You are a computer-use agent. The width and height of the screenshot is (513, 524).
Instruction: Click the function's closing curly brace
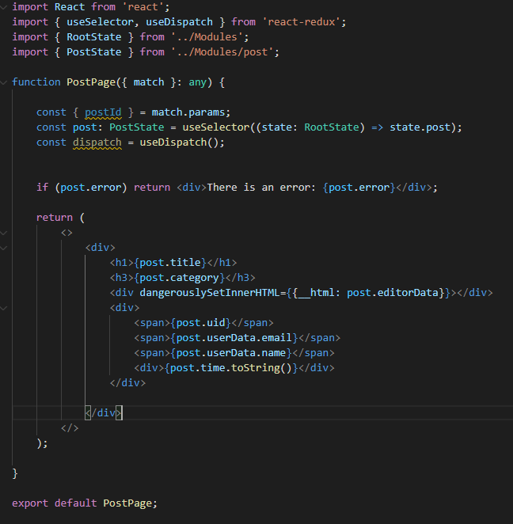click(15, 473)
